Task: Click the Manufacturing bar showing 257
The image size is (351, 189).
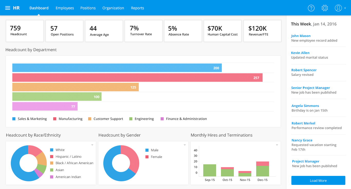Action: (x=137, y=78)
